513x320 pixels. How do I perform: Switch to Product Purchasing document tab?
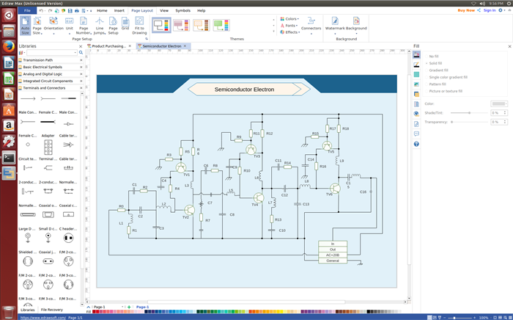pos(109,46)
